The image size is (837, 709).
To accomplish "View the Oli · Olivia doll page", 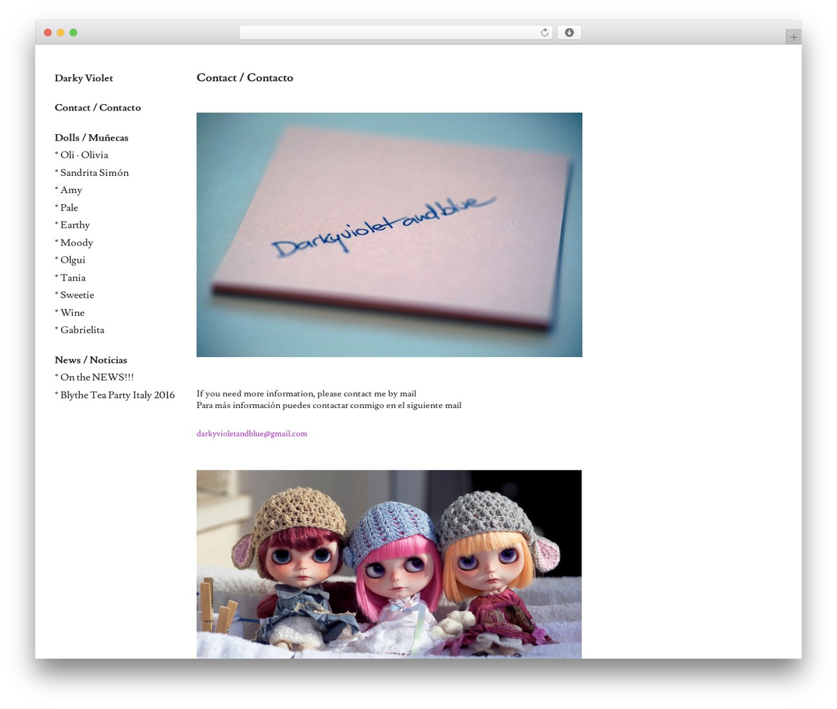I will [x=82, y=155].
